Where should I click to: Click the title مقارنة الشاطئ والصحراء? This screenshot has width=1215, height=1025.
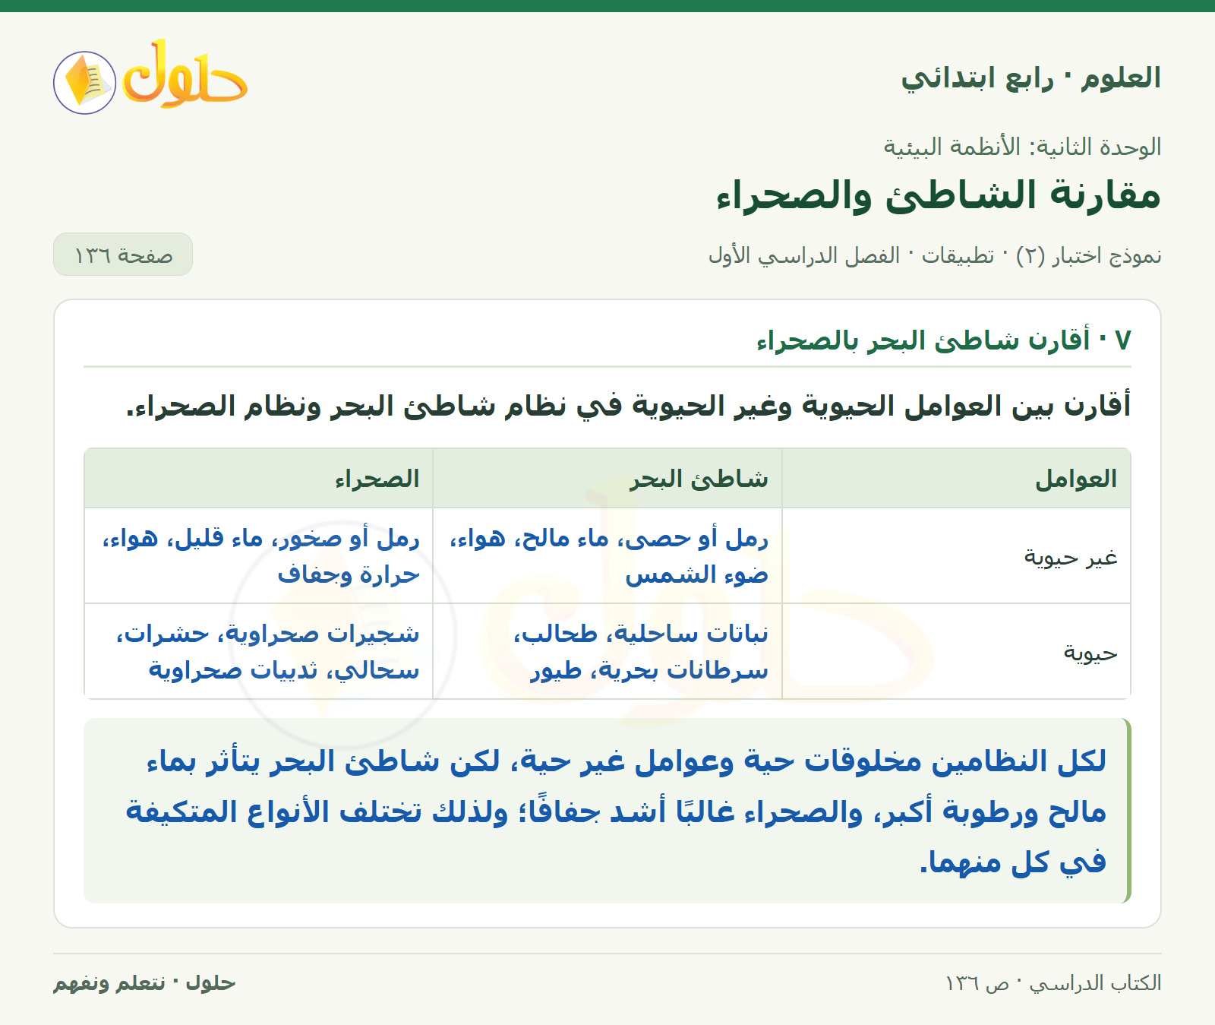click(939, 196)
